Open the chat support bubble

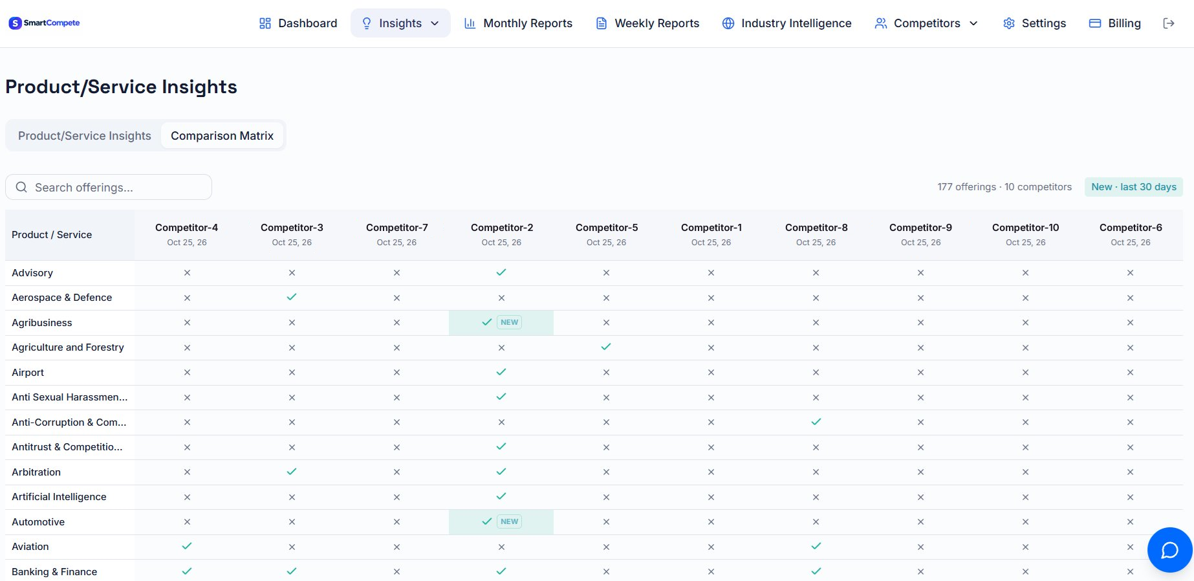pos(1170,550)
